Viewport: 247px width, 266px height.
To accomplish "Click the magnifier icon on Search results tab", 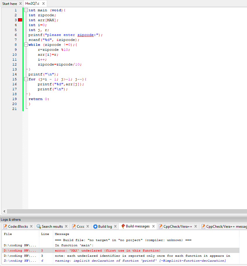I will [x=39, y=226].
